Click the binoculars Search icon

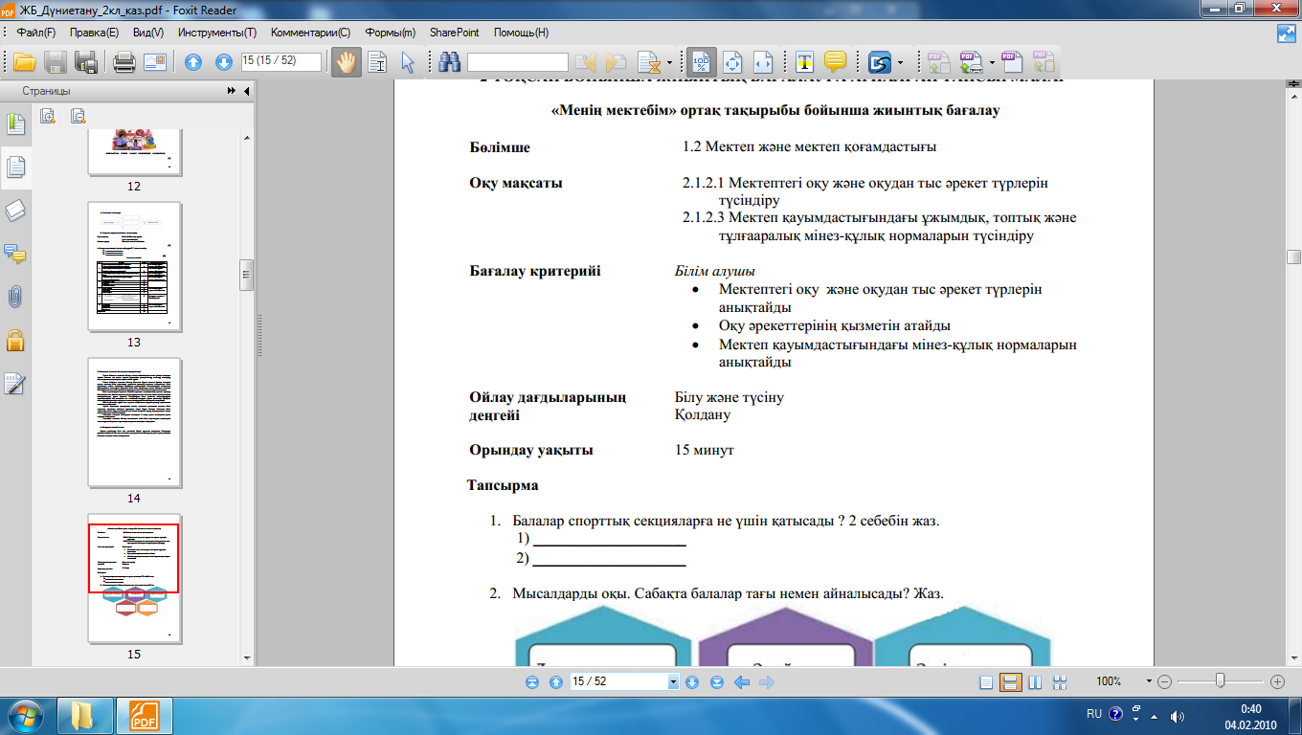tap(449, 62)
